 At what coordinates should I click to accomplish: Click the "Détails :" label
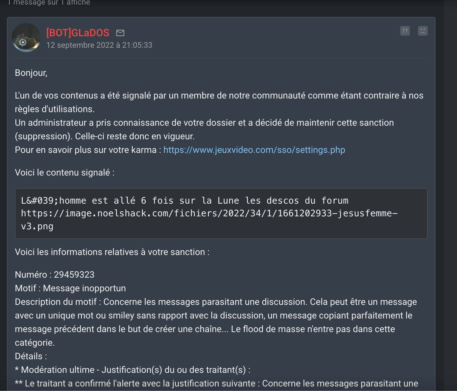click(31, 356)
